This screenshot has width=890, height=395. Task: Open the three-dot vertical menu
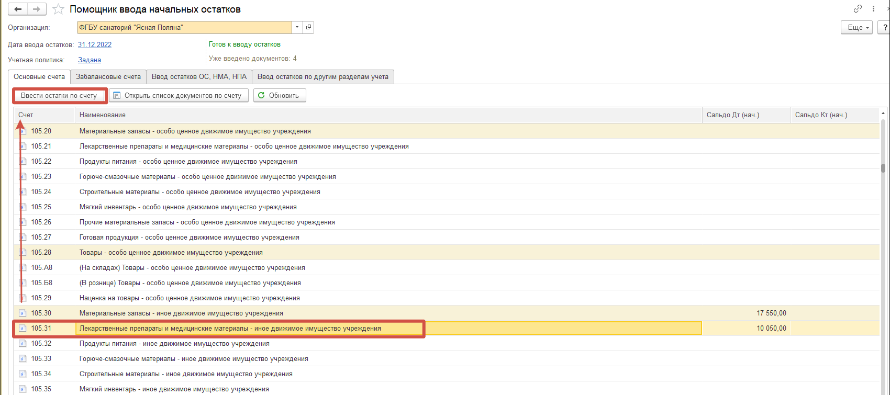pyautogui.click(x=873, y=9)
